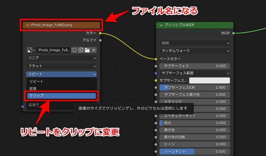Click the サブサーフェス white color swatch
Viewport: 266px width, 156px height.
click(210, 80)
